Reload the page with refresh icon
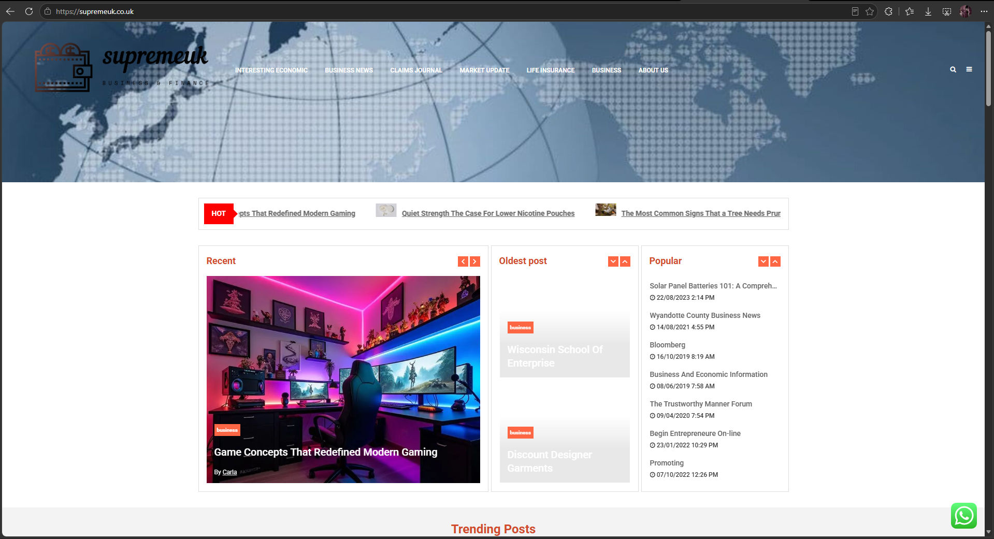The height and width of the screenshot is (539, 994). point(29,11)
